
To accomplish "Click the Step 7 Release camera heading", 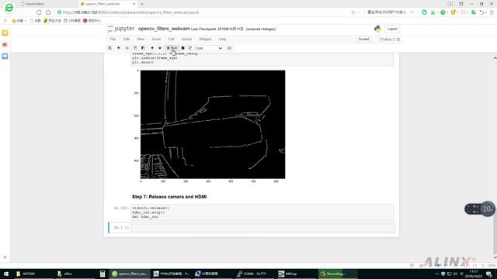I will tap(169, 197).
